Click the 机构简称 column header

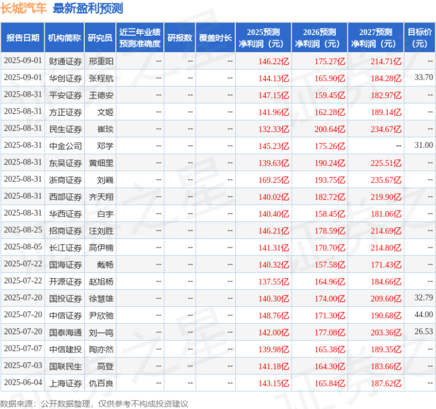point(64,38)
